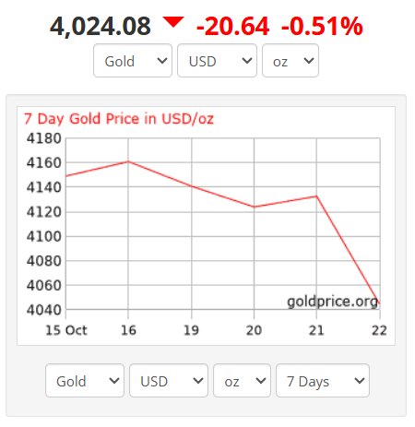
Task: Click the -0.51% percent change value
Action: (322, 27)
